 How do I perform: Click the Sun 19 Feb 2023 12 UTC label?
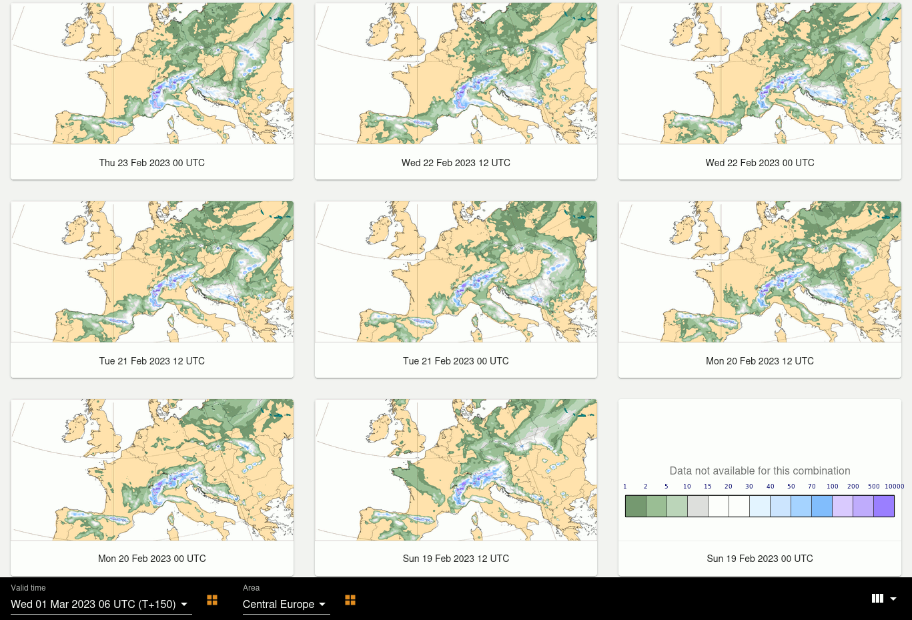coord(456,559)
